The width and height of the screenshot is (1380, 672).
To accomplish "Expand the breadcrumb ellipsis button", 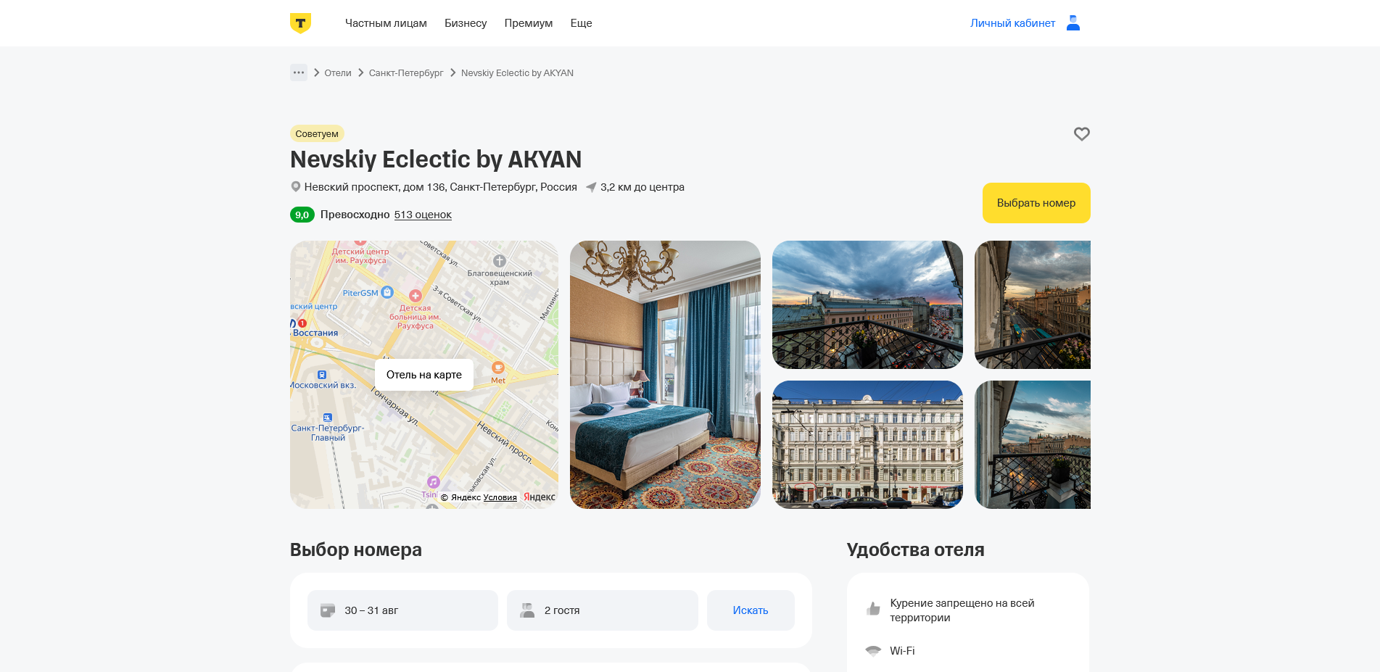I will click(299, 72).
